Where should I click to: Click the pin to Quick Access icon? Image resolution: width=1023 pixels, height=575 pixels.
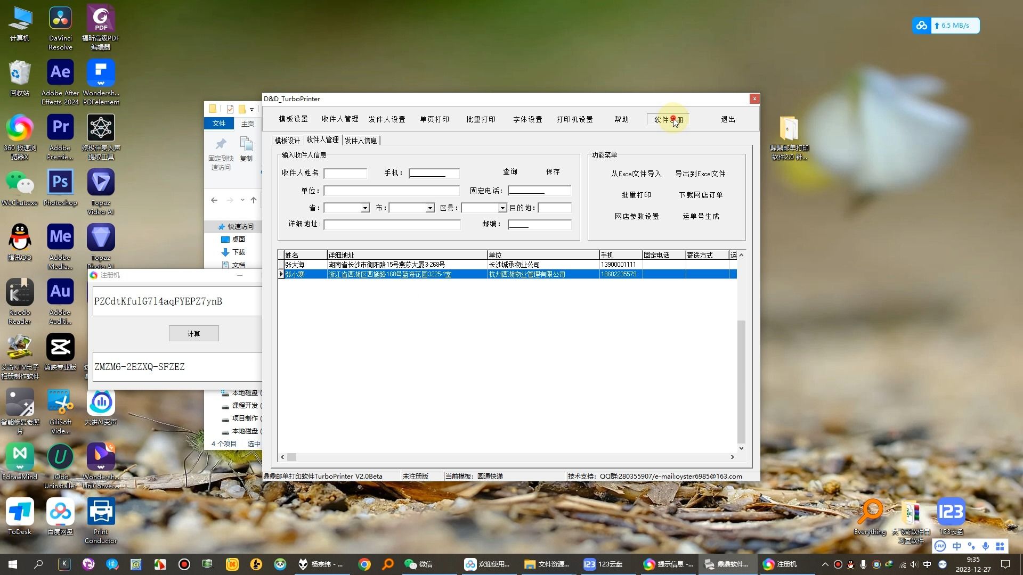click(x=221, y=145)
